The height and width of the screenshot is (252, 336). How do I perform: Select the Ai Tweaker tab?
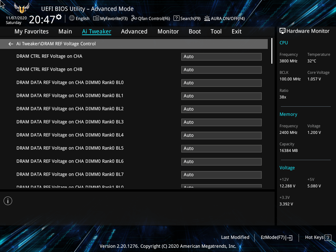pos(96,31)
